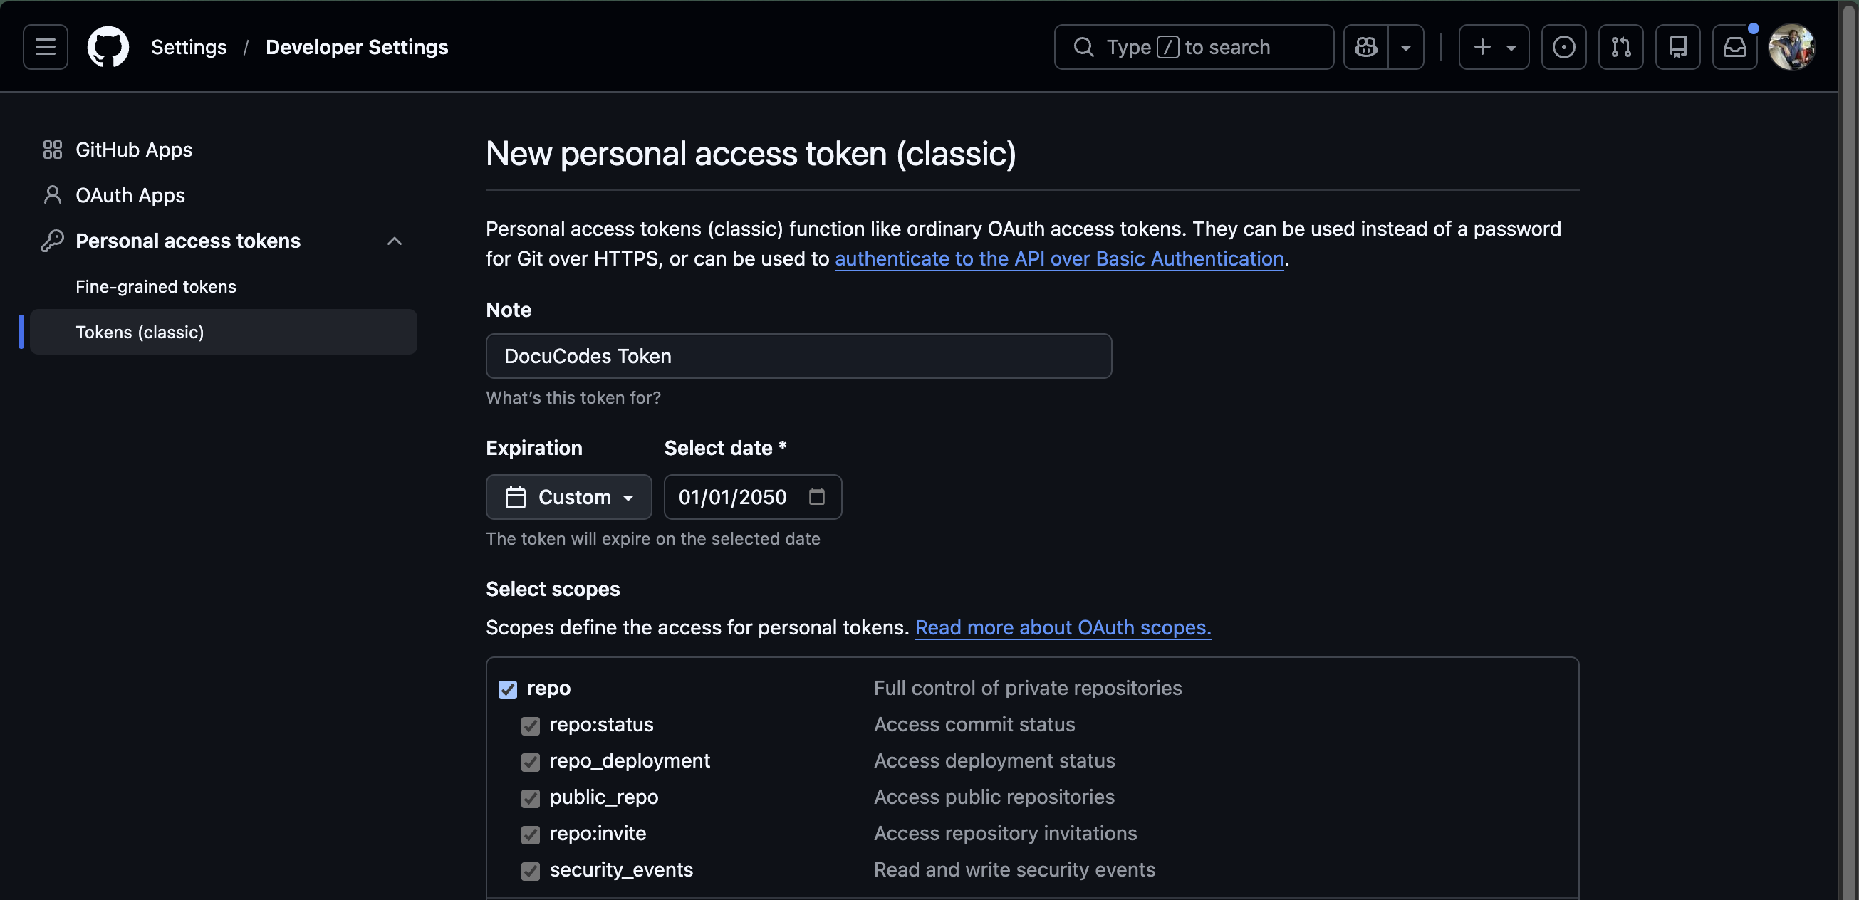Click the DocuCodes Token note field
This screenshot has height=900, width=1859.
pyautogui.click(x=798, y=355)
